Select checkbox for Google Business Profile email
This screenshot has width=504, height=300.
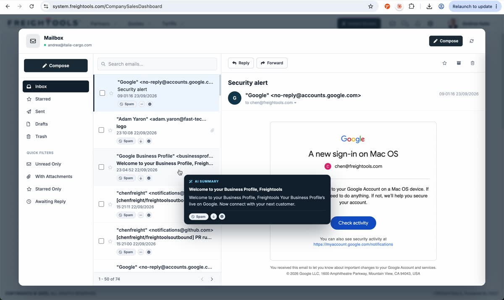[101, 167]
